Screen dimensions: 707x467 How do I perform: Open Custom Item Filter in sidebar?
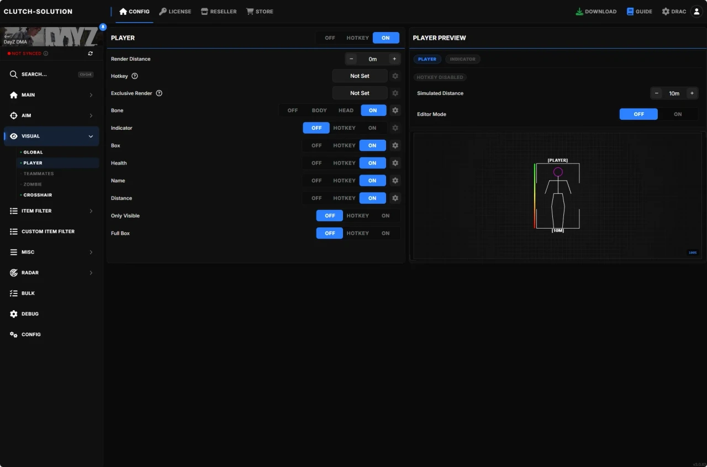click(x=51, y=231)
